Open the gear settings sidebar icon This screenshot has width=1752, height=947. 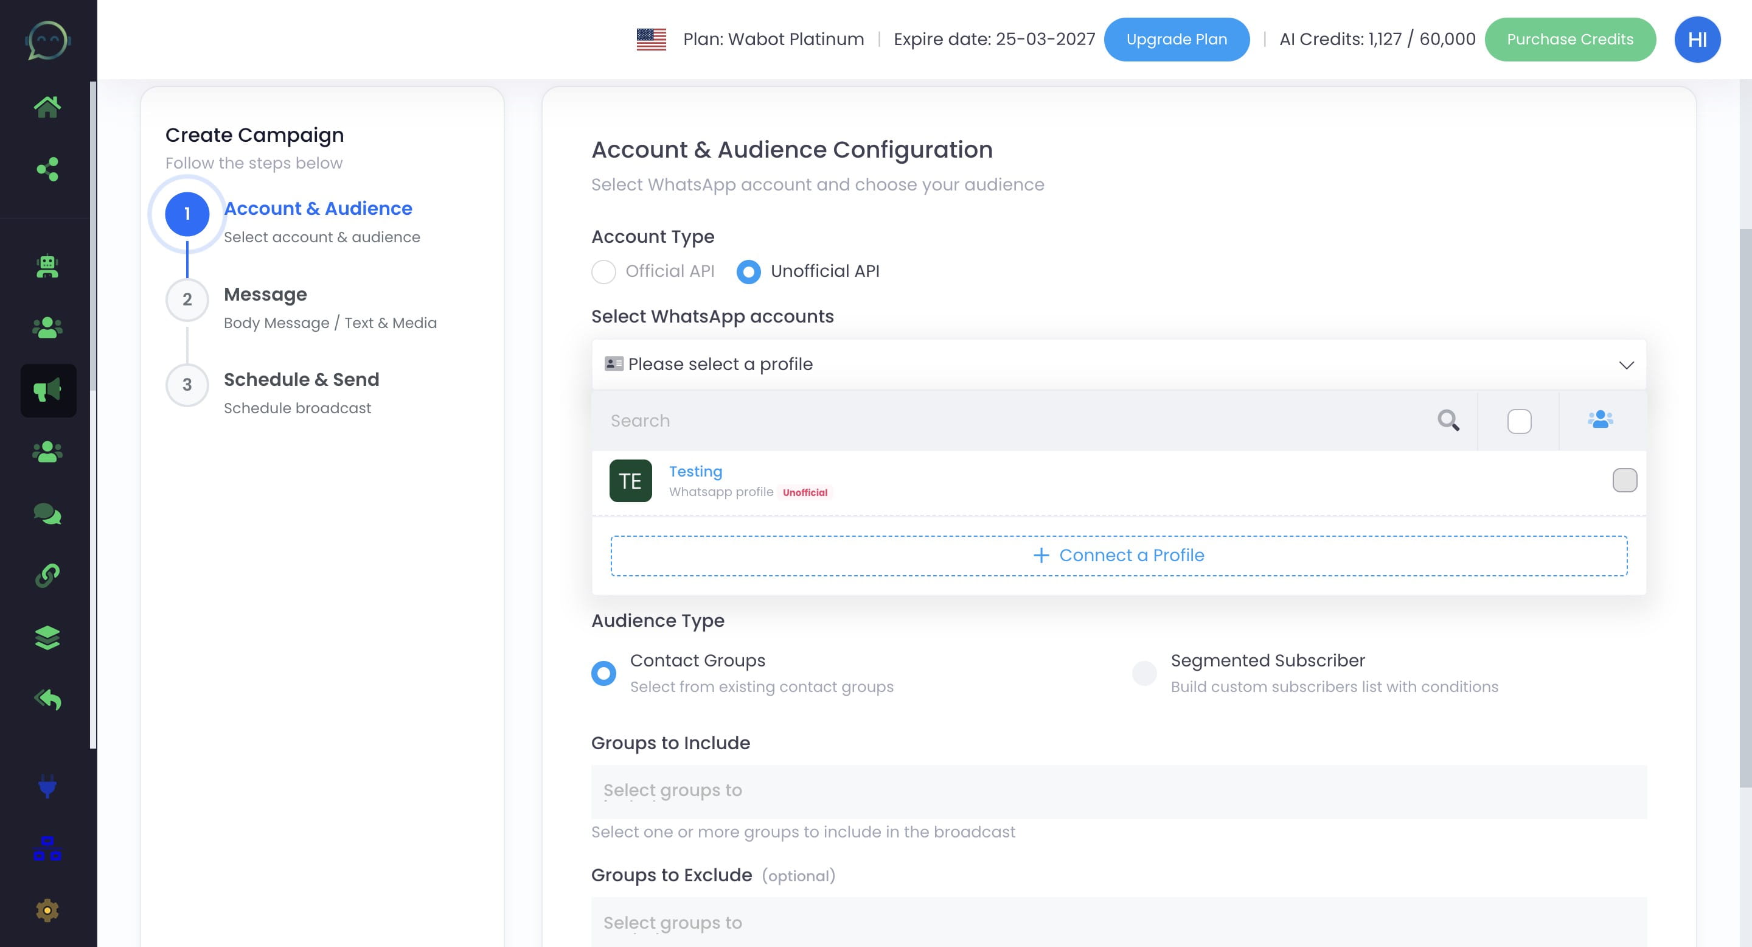click(47, 910)
